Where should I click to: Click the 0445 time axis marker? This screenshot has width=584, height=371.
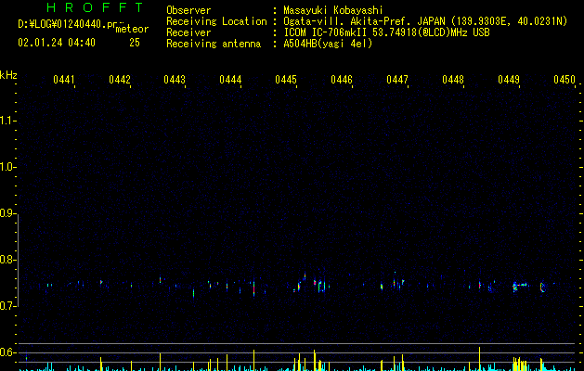click(286, 80)
